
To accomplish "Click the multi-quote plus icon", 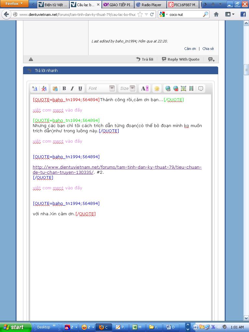I will [211, 60].
